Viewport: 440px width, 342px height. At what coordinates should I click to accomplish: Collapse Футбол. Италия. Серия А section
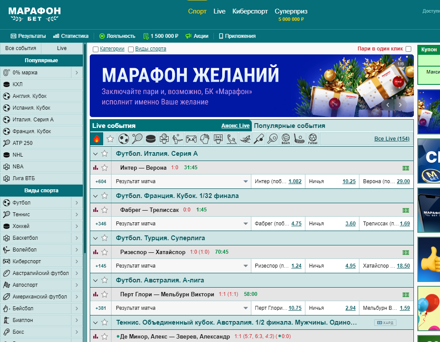[95, 154]
